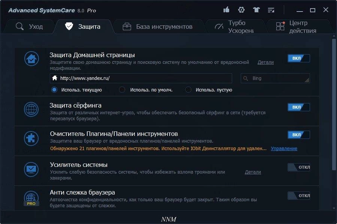This screenshot has height=224, width=337.
Task: Open the t-shirt skin icon
Action: [x=256, y=10]
